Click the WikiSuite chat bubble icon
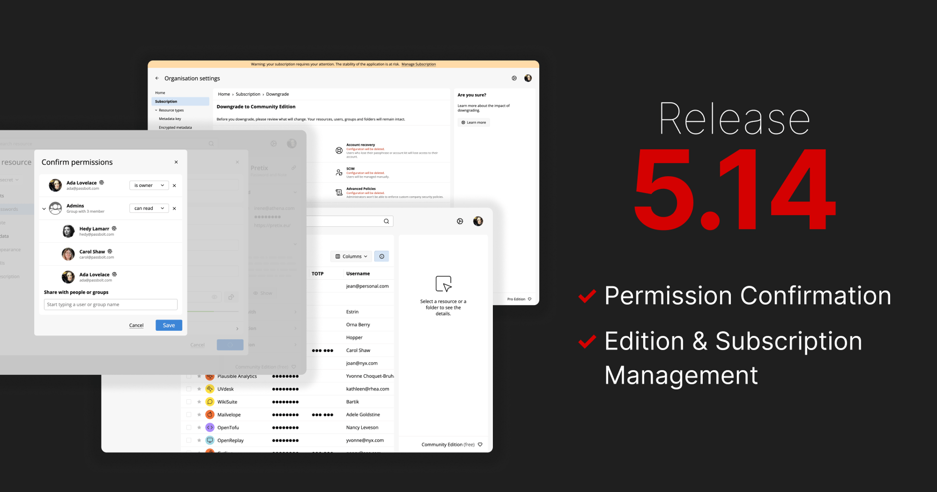The width and height of the screenshot is (937, 492). pyautogui.click(x=210, y=402)
